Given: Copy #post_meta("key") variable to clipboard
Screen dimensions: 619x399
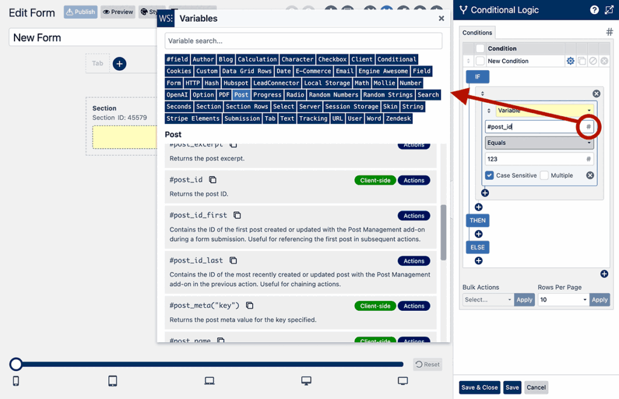Looking at the screenshot, I should (x=250, y=305).
